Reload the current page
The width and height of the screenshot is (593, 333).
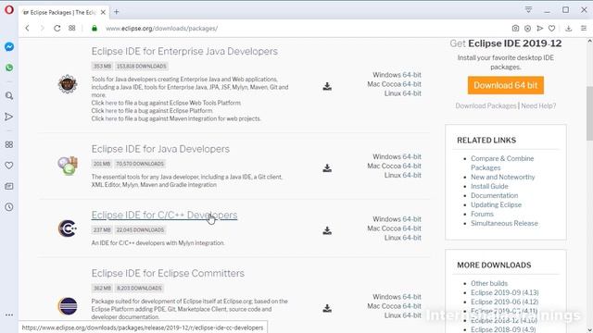[57, 29]
